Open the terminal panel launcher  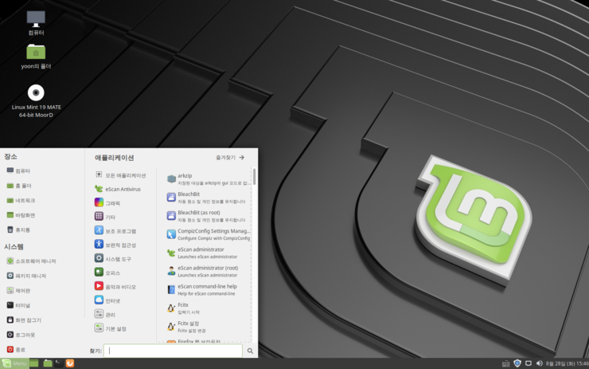59,363
